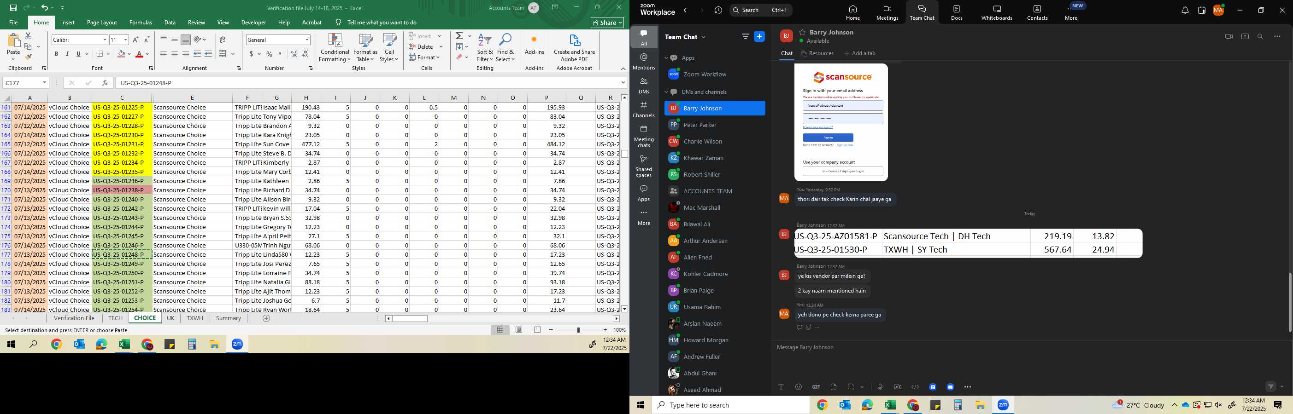This screenshot has height=414, width=1293.
Task: Open the Sort & Filter dropdown
Action: tap(485, 48)
